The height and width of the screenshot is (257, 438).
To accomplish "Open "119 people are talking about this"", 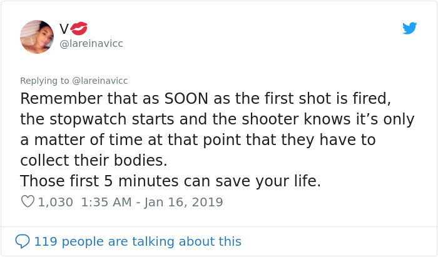I will [137, 241].
